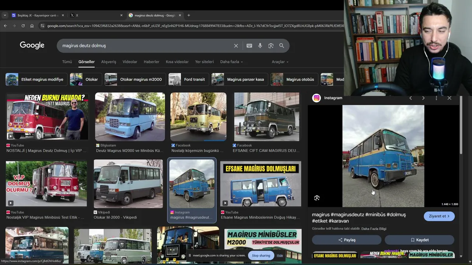
Task: Select the Magirus panzer kasa chip
Action: [x=239, y=79]
